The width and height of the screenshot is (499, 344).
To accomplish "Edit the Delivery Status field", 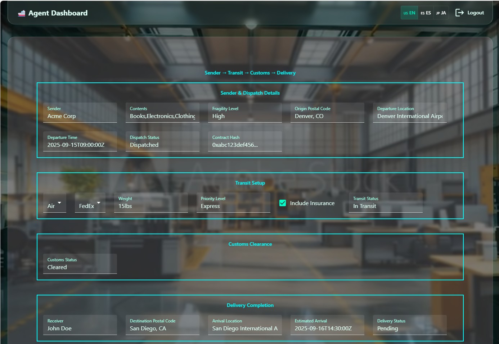I will 410,328.
